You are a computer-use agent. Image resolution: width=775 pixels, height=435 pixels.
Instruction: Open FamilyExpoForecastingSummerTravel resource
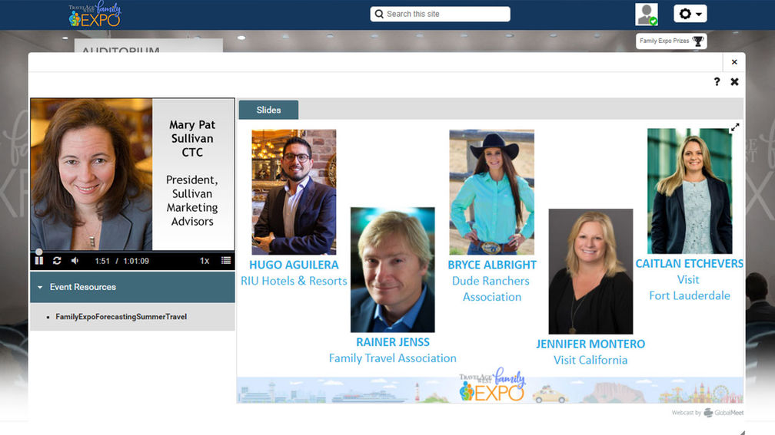121,317
